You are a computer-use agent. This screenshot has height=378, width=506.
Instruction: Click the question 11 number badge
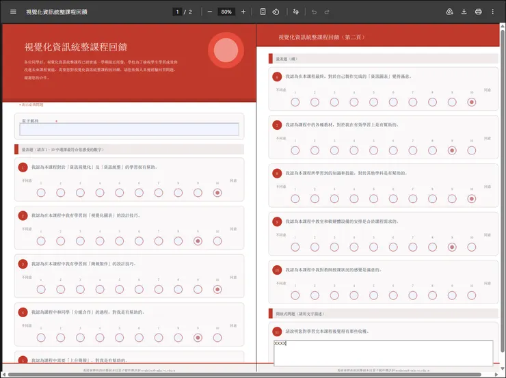(x=277, y=332)
